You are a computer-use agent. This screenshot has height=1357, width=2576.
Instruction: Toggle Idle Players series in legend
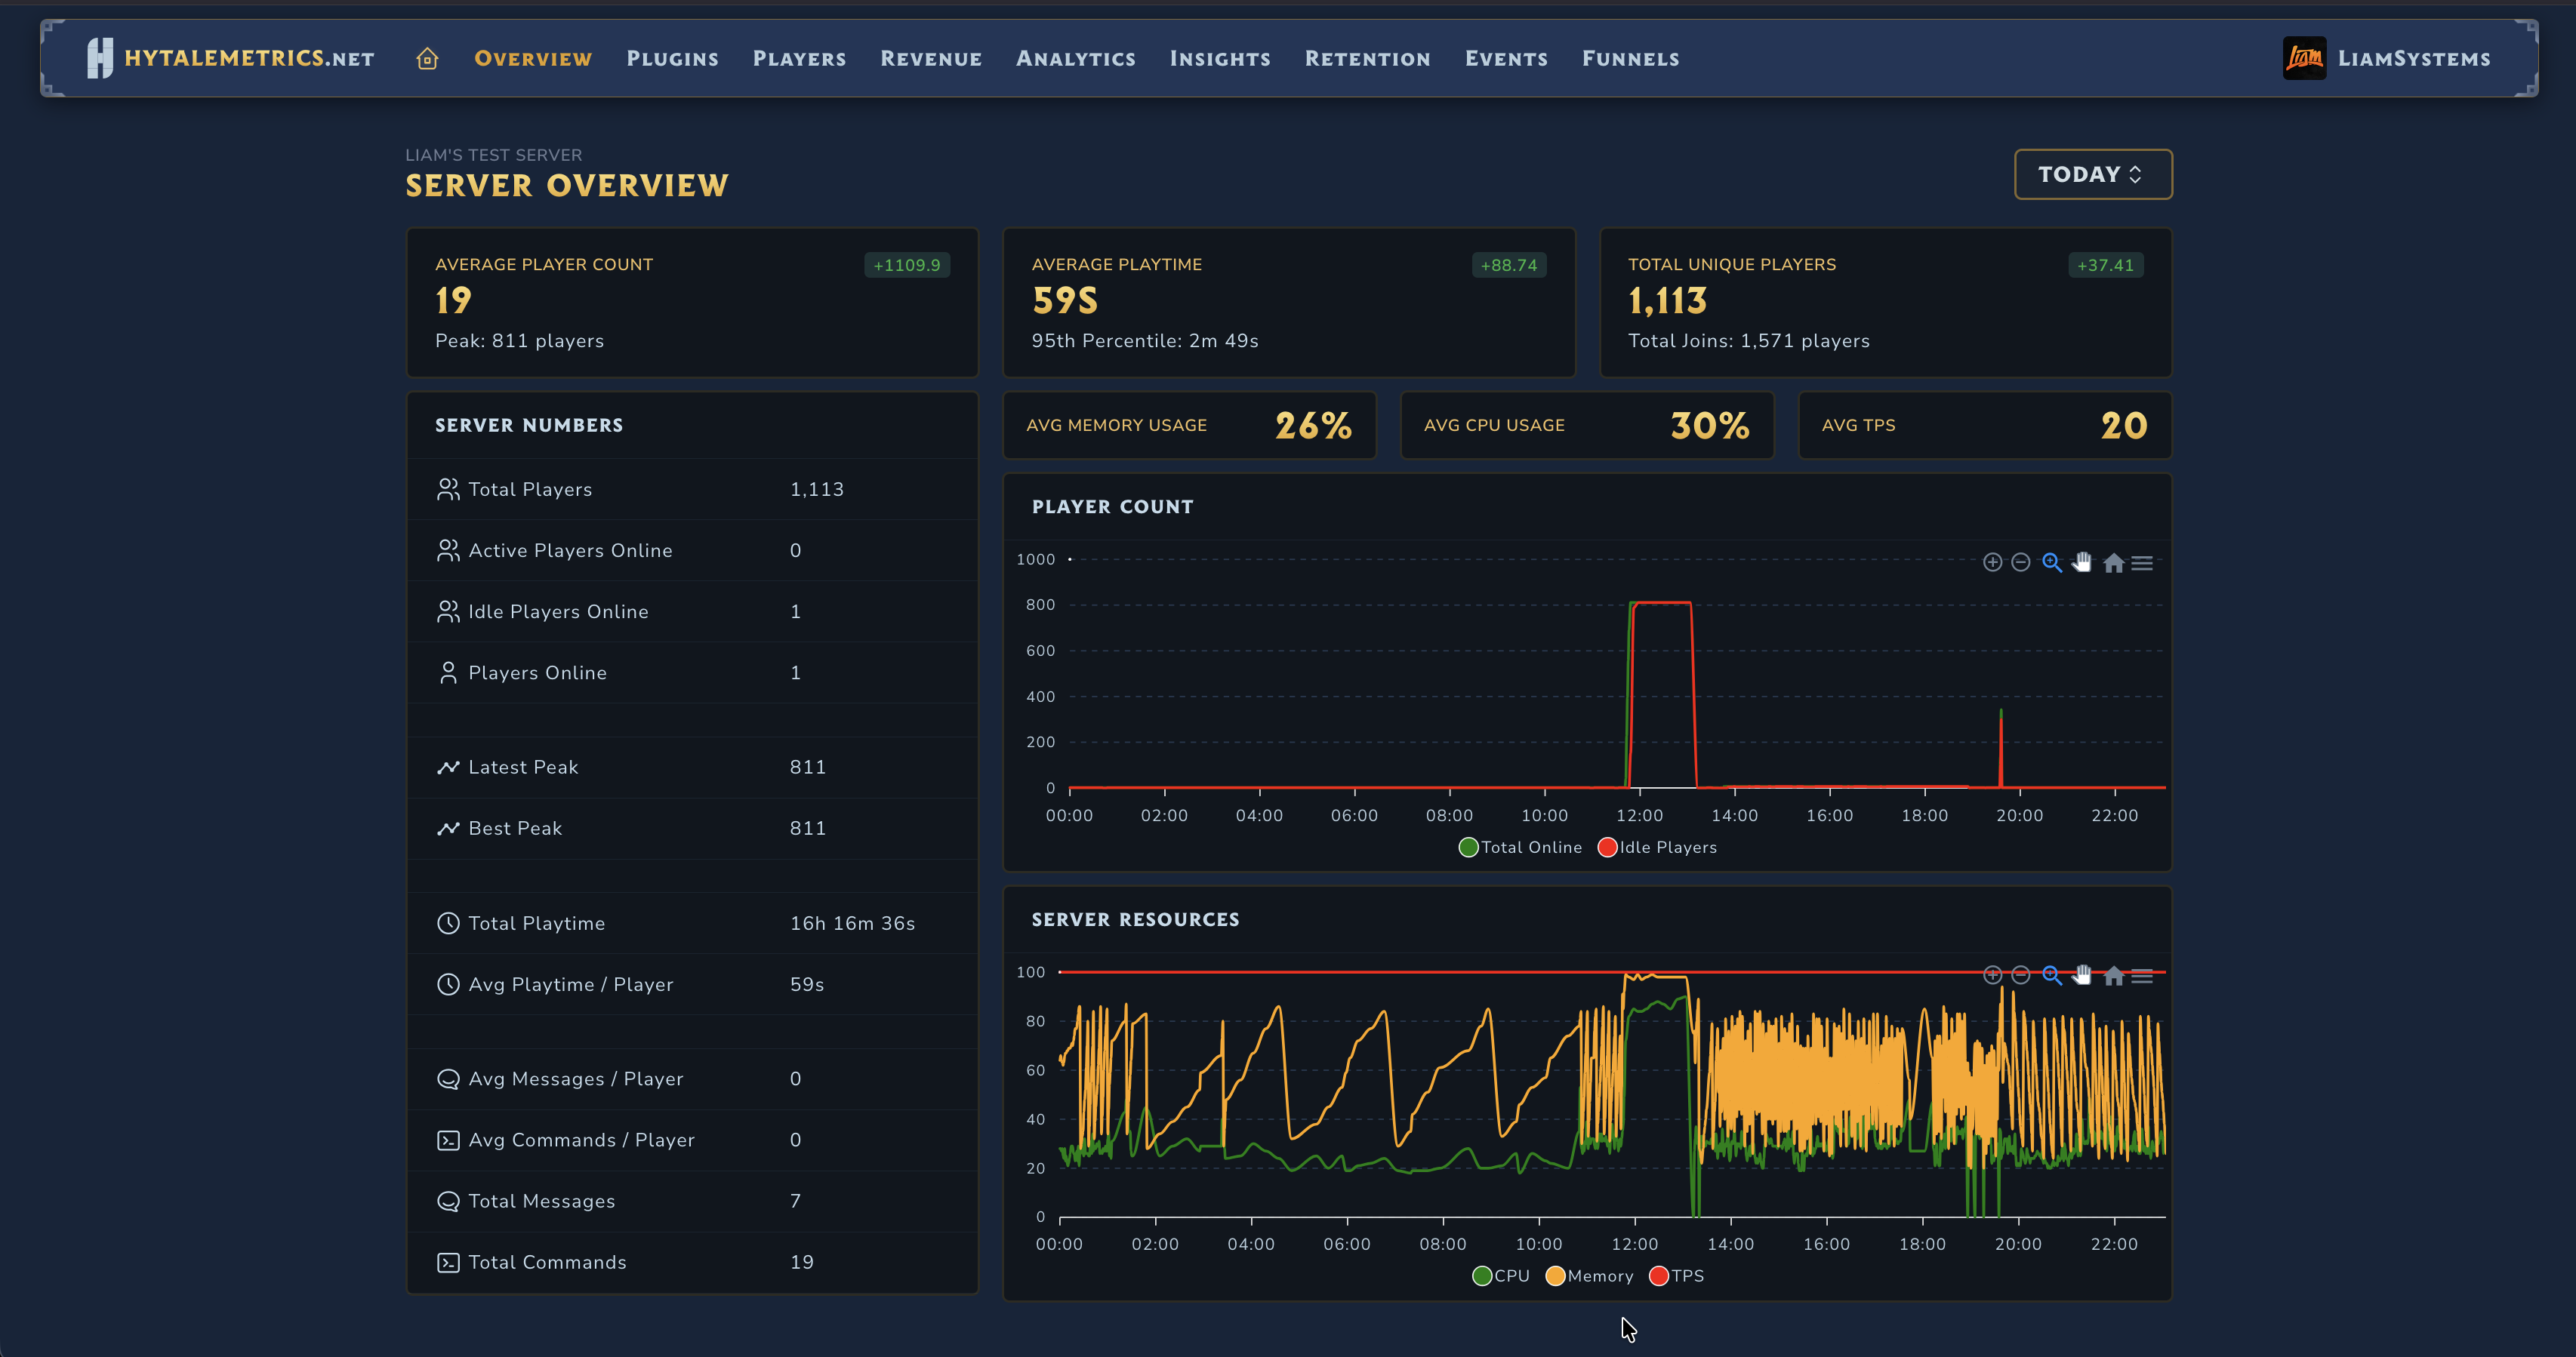point(1657,847)
